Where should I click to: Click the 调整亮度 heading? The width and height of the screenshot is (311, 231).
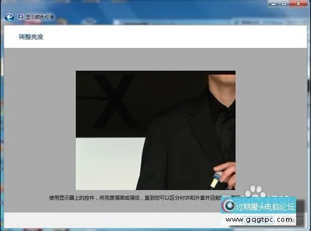click(x=30, y=37)
